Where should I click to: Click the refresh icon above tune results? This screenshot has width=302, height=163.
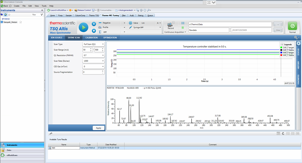click(x=283, y=134)
